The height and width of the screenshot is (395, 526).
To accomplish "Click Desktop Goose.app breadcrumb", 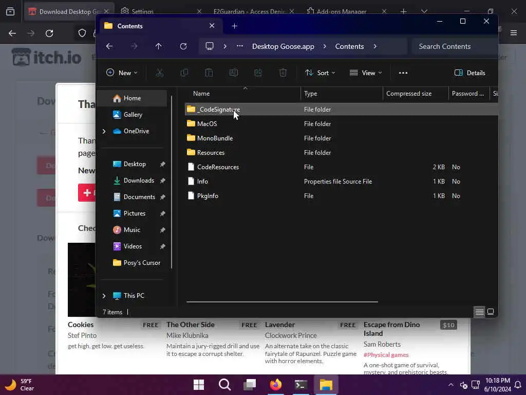I will click(x=283, y=46).
